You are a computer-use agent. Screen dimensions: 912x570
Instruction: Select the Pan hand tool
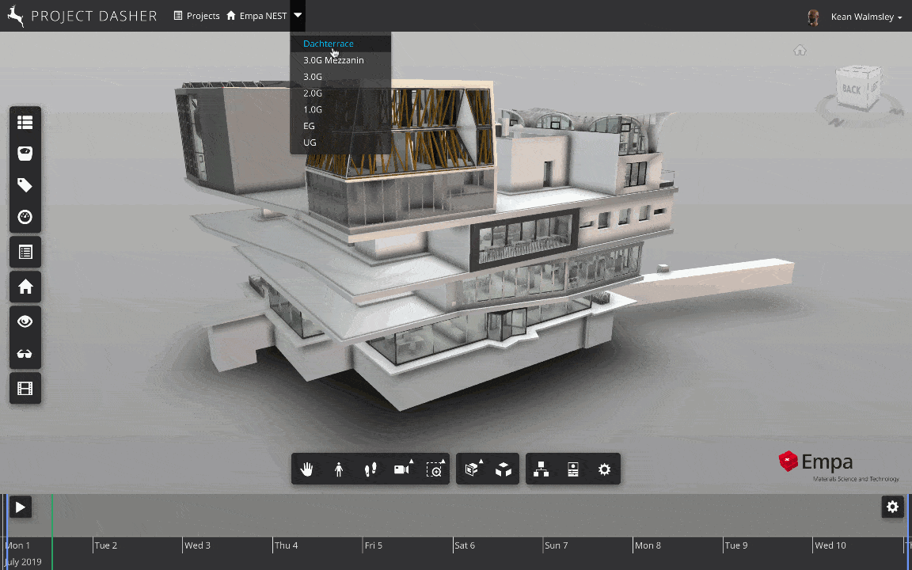[x=306, y=469]
